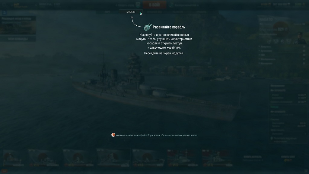This screenshot has width=309, height=174.
Task: Expand the Маскировка parameter row
Action: 282,63
